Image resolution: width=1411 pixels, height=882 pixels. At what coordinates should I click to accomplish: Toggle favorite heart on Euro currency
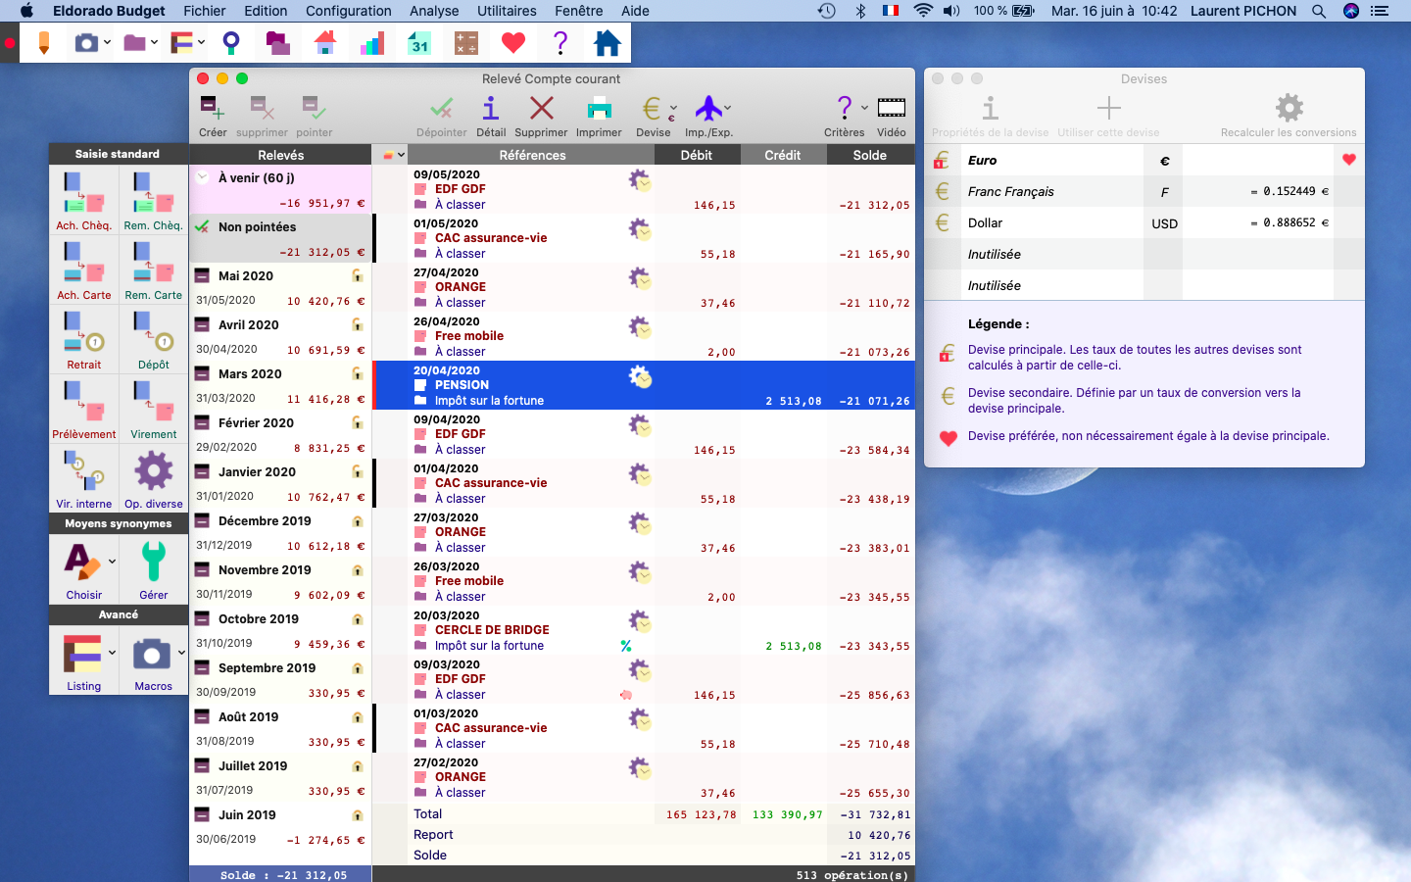[x=1349, y=160]
